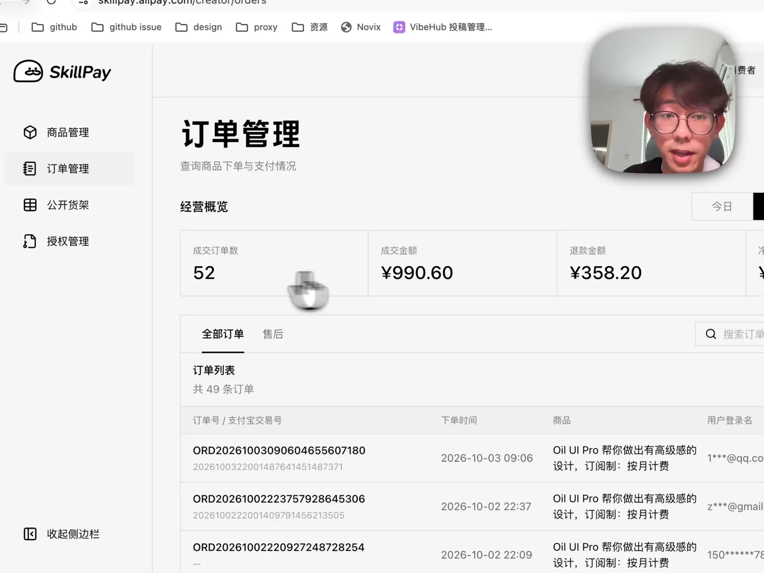Image resolution: width=764 pixels, height=573 pixels.
Task: Open the proxy bookmark folder
Action: click(257, 27)
